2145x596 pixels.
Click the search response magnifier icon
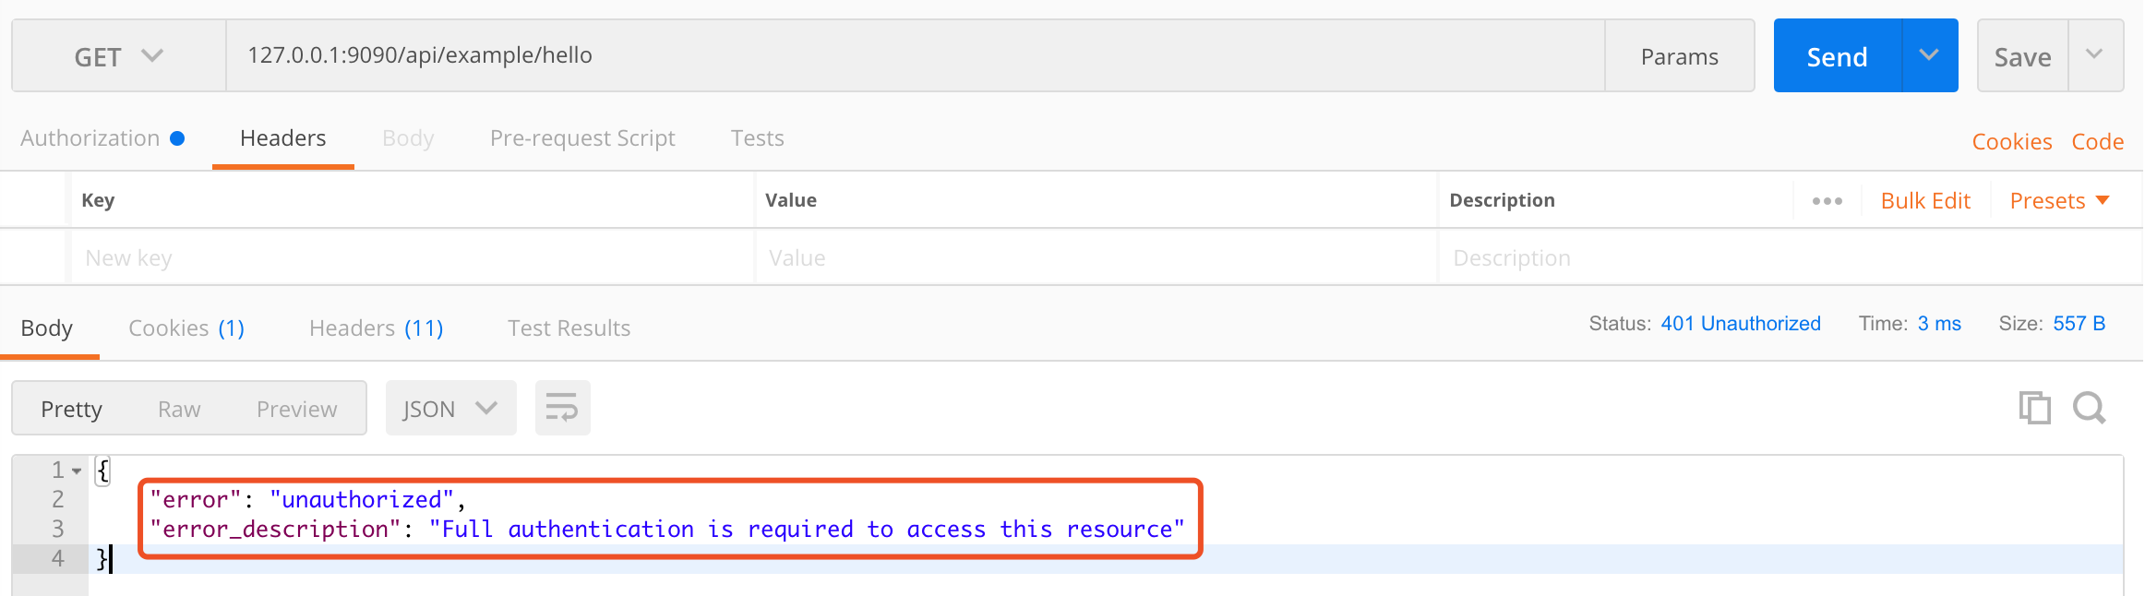(x=2089, y=408)
